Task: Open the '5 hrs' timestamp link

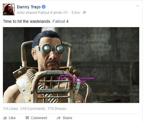Action: [x=75, y=13]
